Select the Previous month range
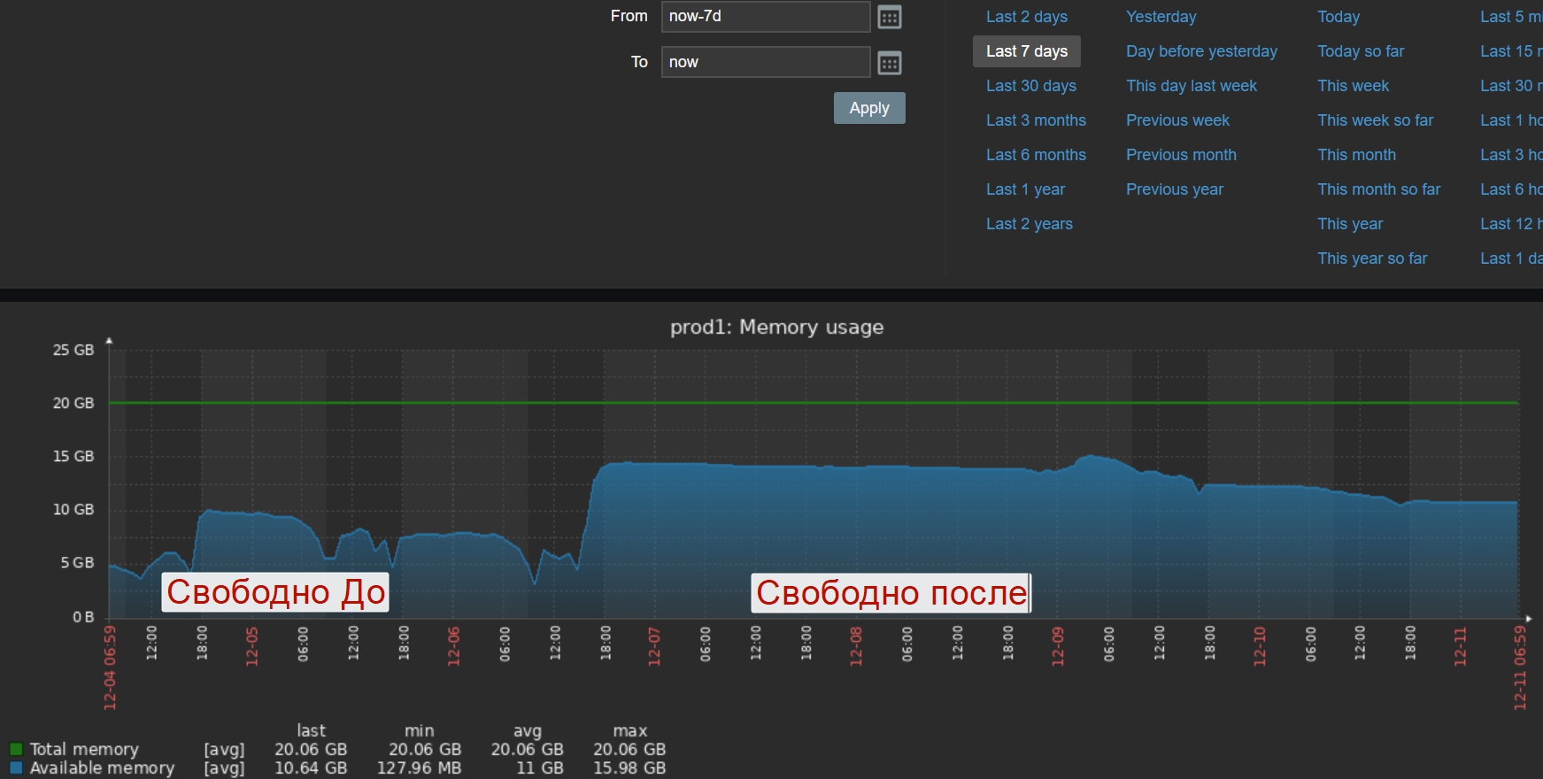Viewport: 1543px width, 779px height. click(x=1181, y=155)
